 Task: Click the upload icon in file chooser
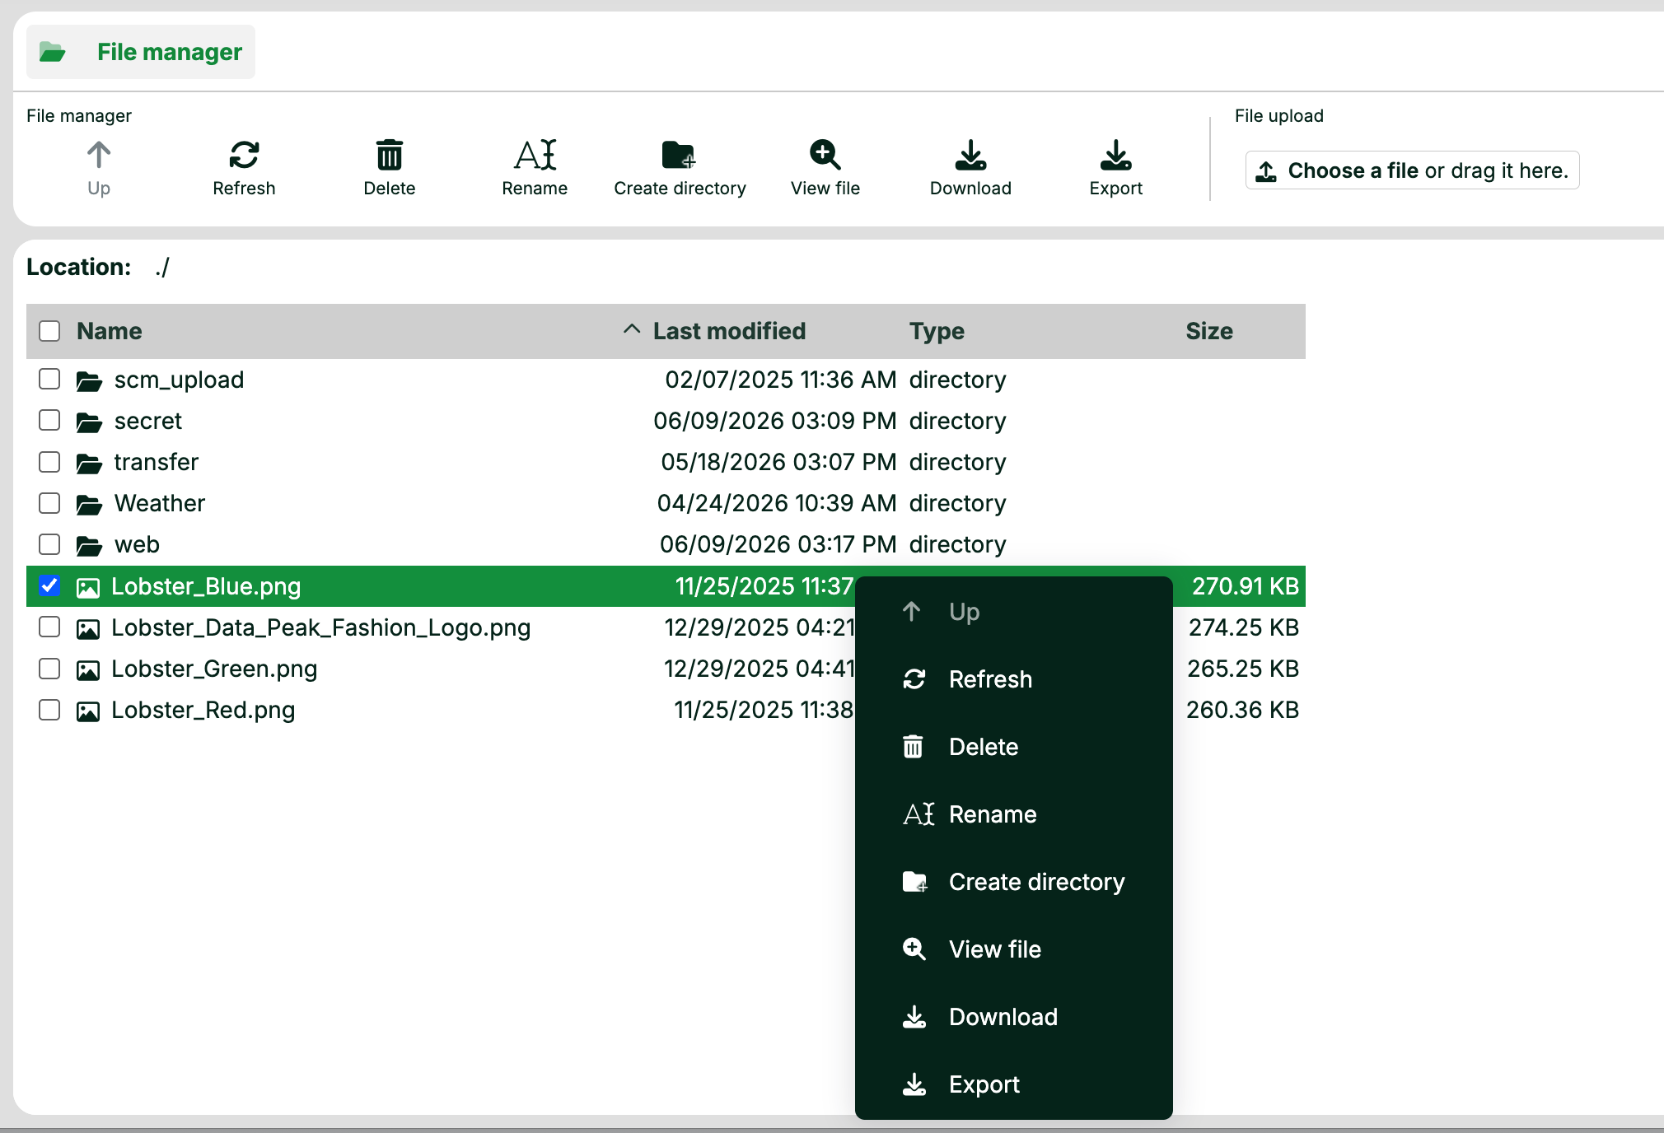pos(1266,171)
